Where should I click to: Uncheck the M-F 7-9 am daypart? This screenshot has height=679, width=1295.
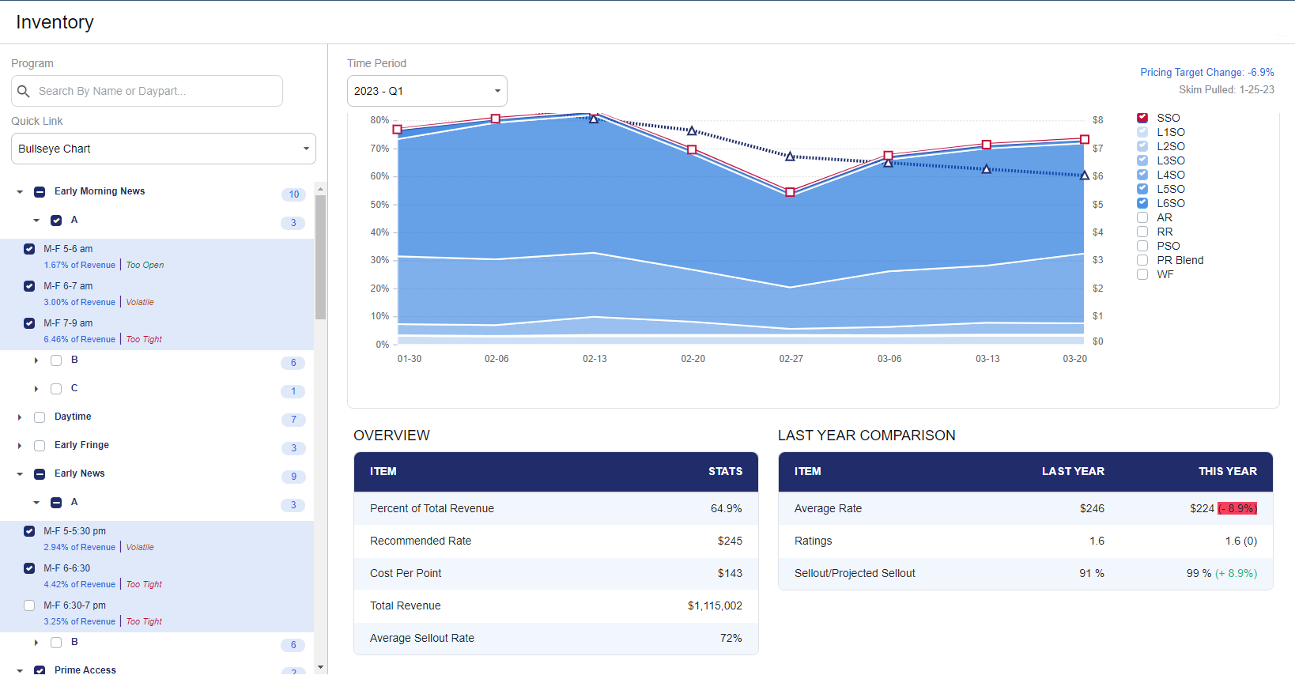(x=29, y=323)
